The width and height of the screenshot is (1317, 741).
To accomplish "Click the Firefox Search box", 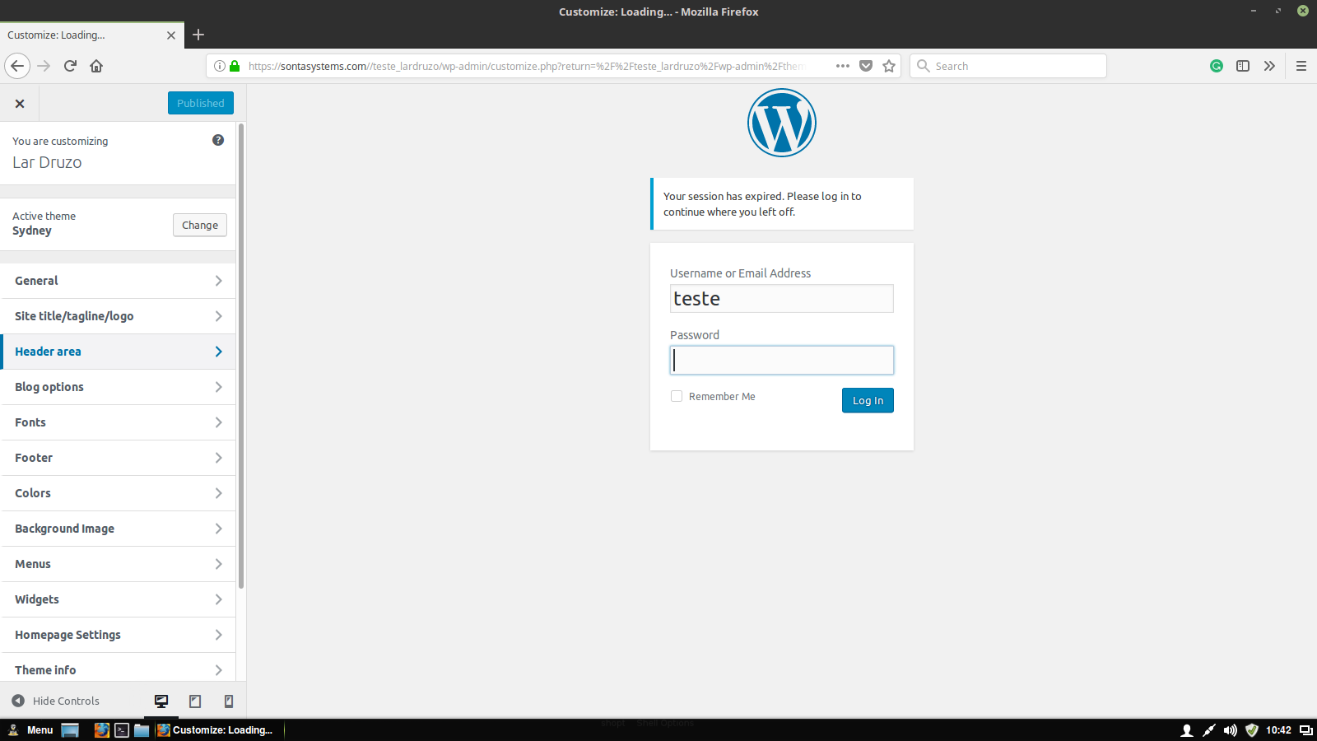I will (1008, 66).
